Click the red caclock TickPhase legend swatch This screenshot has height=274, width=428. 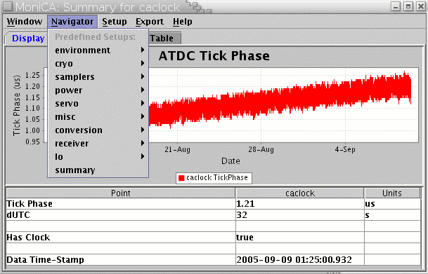[181, 178]
